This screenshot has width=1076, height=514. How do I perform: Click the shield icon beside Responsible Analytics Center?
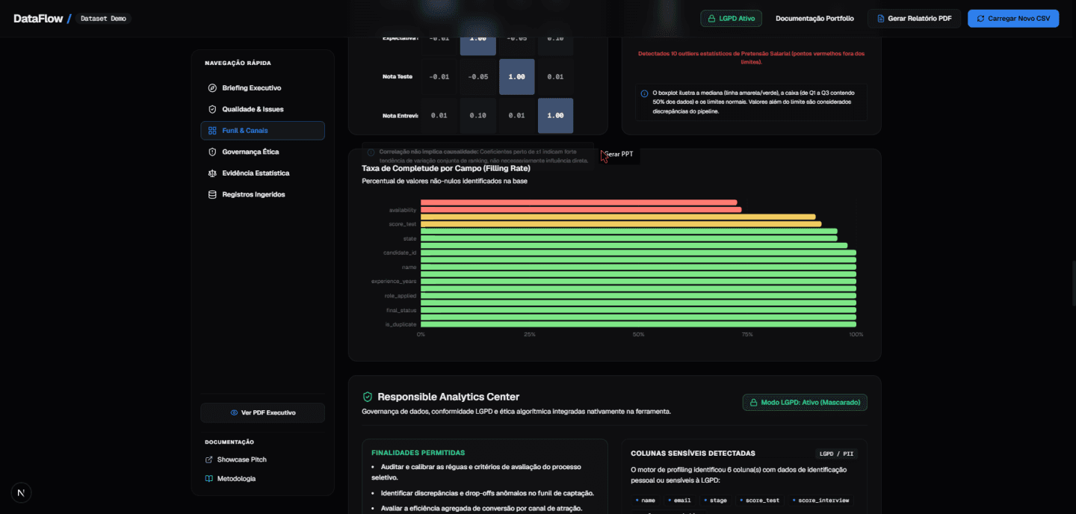(x=368, y=397)
